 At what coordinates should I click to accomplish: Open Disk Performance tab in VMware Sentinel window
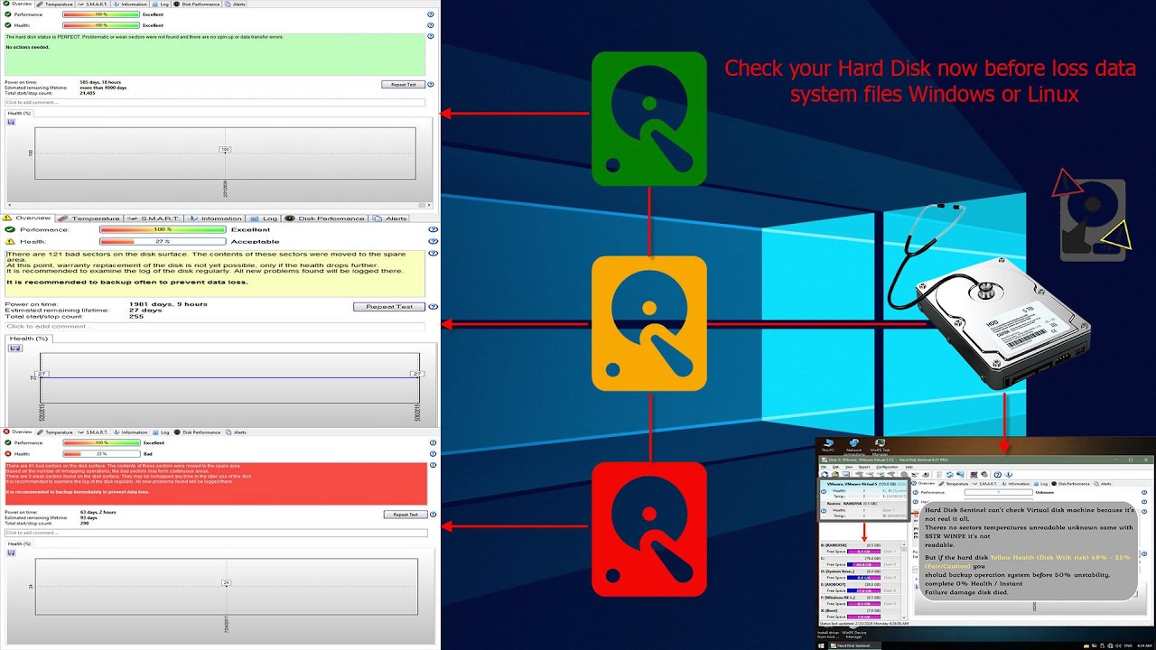[x=1071, y=484]
